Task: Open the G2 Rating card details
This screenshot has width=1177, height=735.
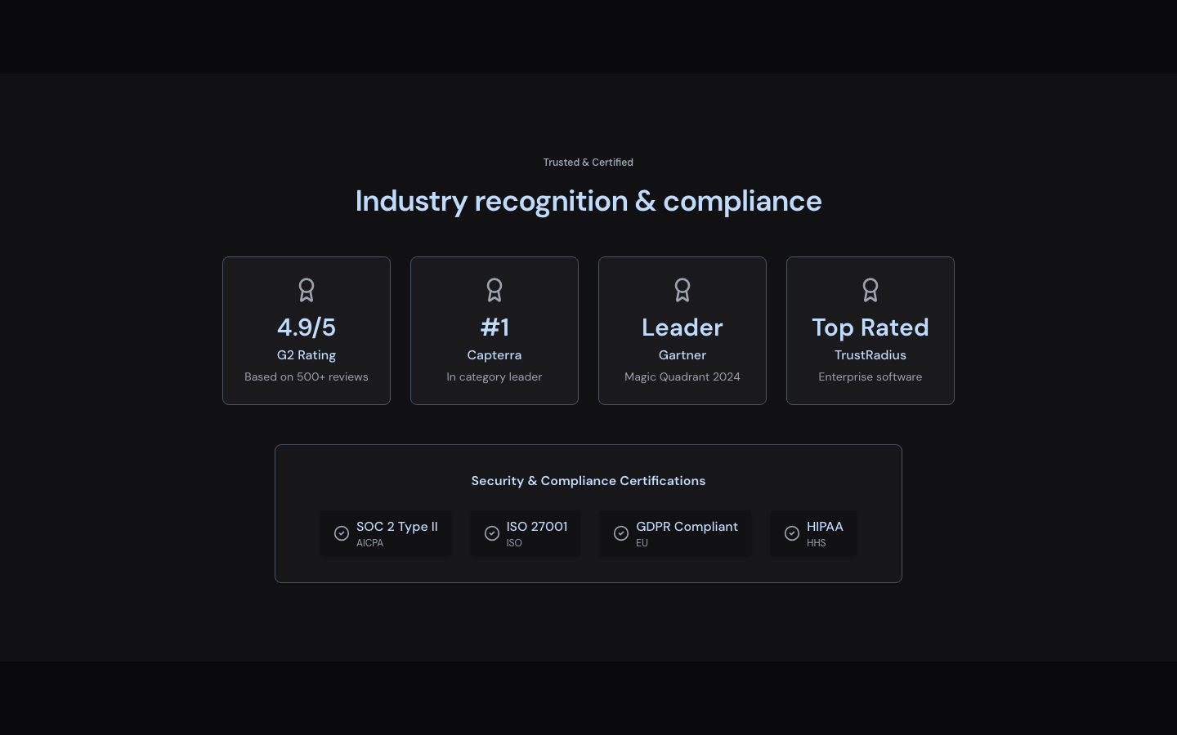Action: coord(307,331)
